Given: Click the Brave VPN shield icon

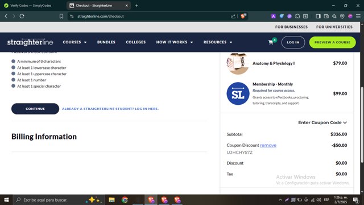Looking at the screenshot, I should pyautogui.click(x=342, y=16).
